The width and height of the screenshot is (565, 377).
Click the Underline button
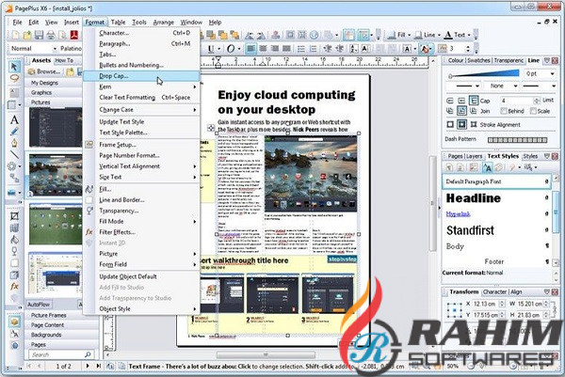211,49
